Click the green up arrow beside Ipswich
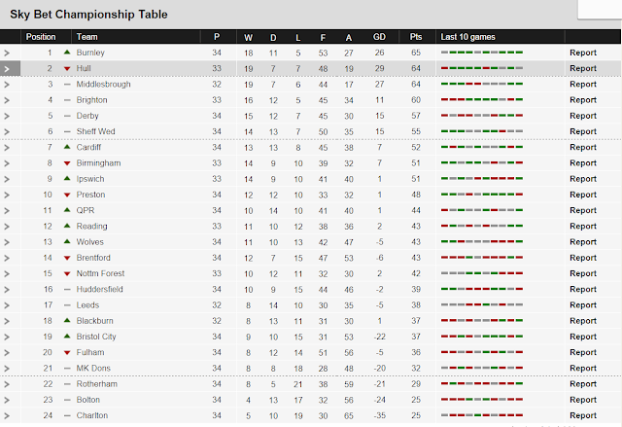The height and width of the screenshot is (427, 622). tap(66, 179)
